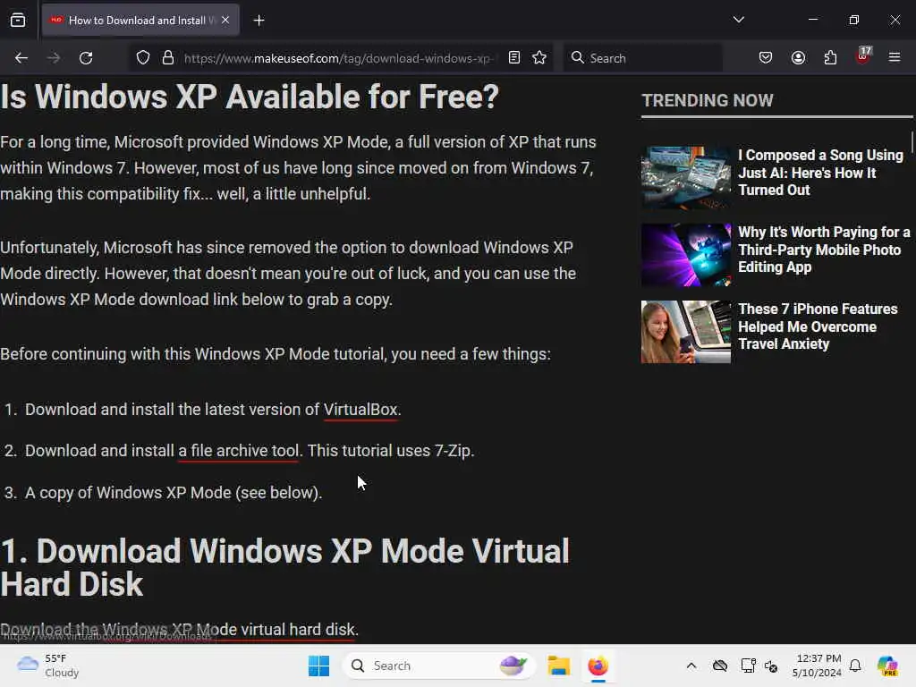
Task: Launch Copilot preview icon in taskbar
Action: coord(887,666)
